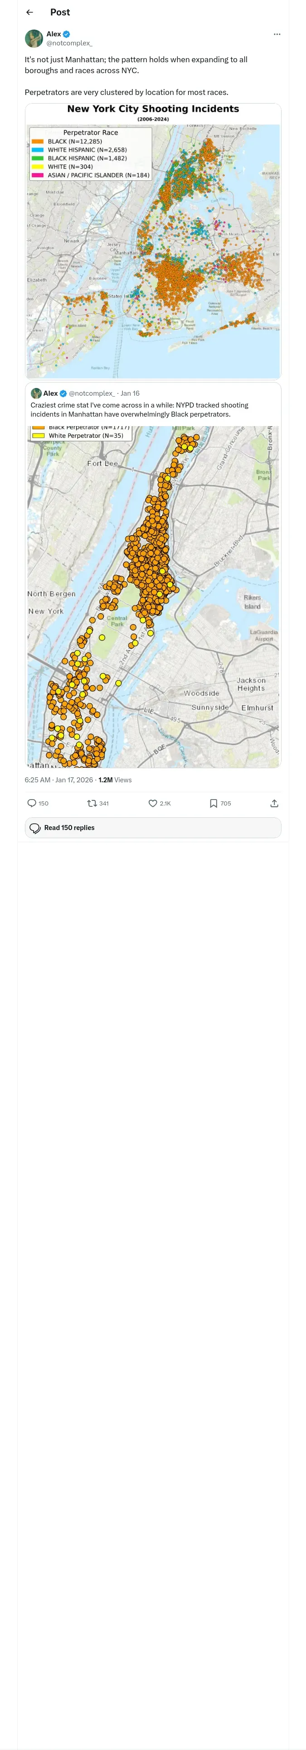Open the @notcomplex_ handle under Alex
306x1750 pixels.
coord(69,44)
